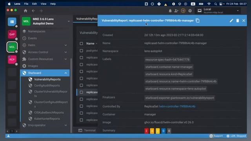Click the gray unknown count badge
The image size is (251, 141).
[169, 131]
